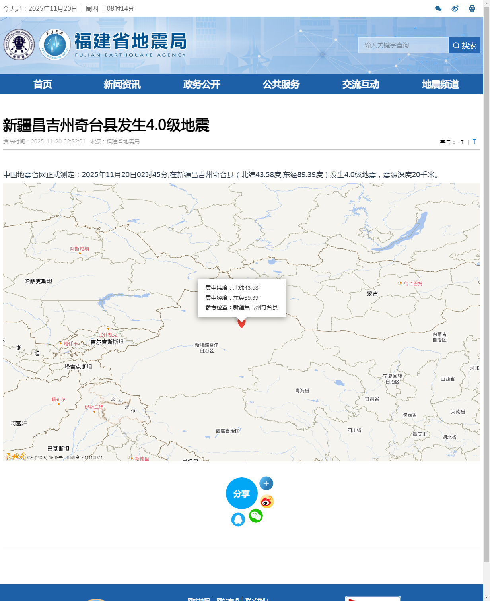Open the Weibo icon in the top toolbar
This screenshot has height=601, width=490.
click(x=455, y=8)
